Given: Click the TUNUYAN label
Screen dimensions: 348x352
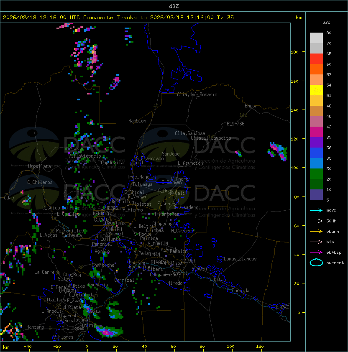Looking at the screenshot, I should pyautogui.click(x=89, y=326).
